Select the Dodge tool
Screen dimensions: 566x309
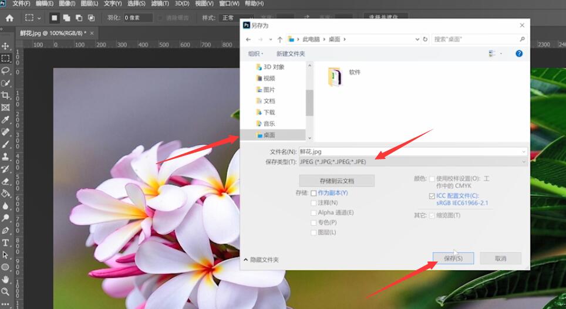(x=5, y=218)
